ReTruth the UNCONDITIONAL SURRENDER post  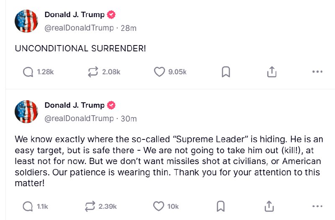[93, 72]
